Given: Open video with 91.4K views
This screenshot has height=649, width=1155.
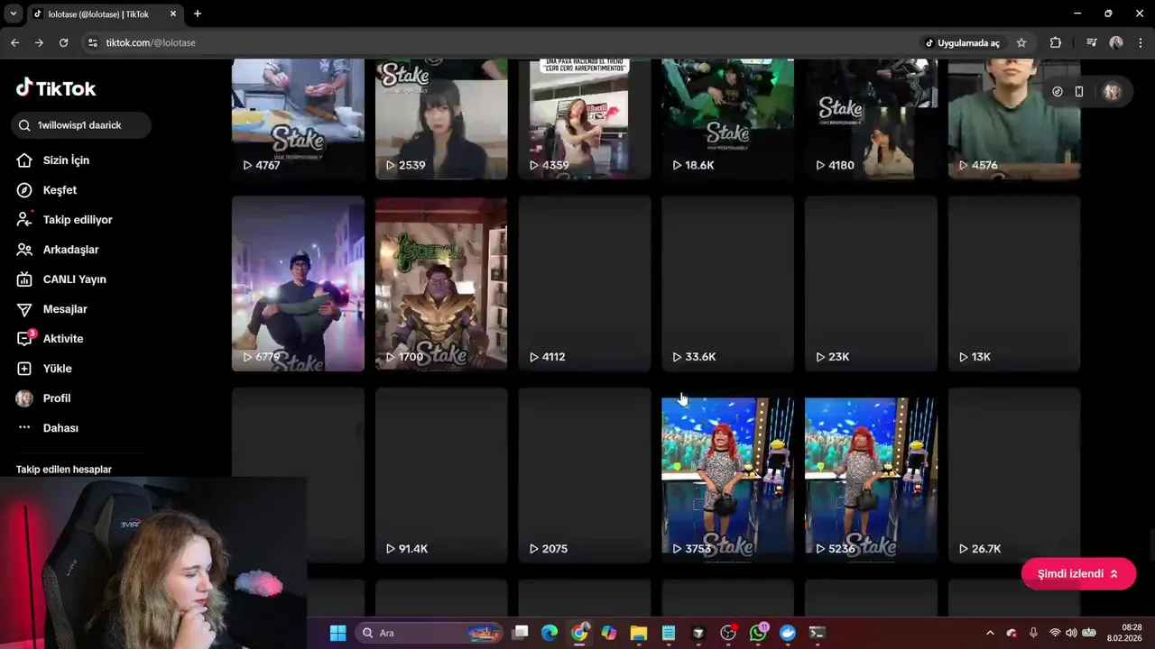Looking at the screenshot, I should pyautogui.click(x=441, y=476).
